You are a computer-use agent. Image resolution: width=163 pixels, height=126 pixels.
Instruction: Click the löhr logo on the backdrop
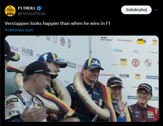[x=136, y=51]
